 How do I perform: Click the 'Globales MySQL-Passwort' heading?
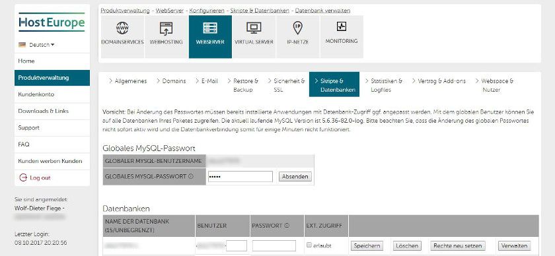pos(149,148)
